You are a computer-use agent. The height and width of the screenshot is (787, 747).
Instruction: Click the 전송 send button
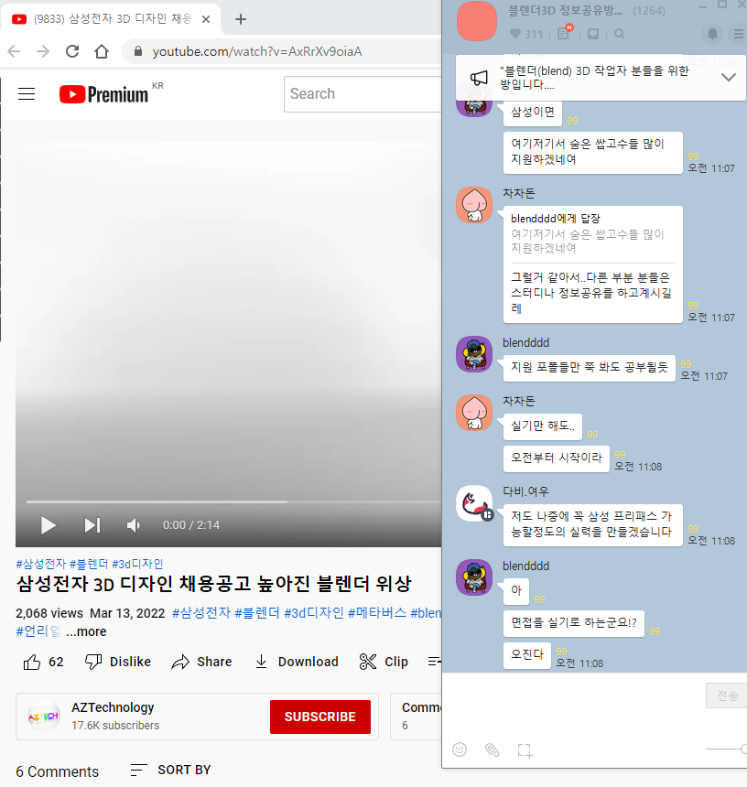point(727,695)
